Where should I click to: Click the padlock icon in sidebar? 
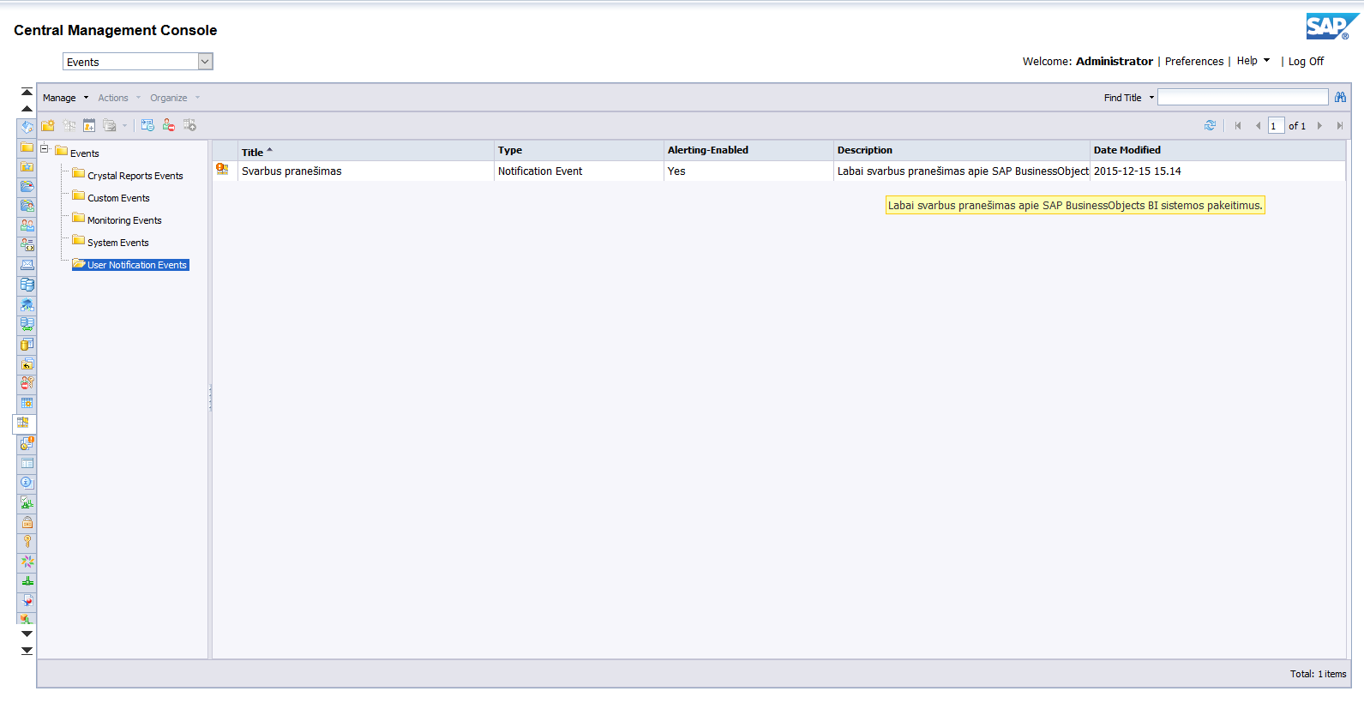[27, 522]
